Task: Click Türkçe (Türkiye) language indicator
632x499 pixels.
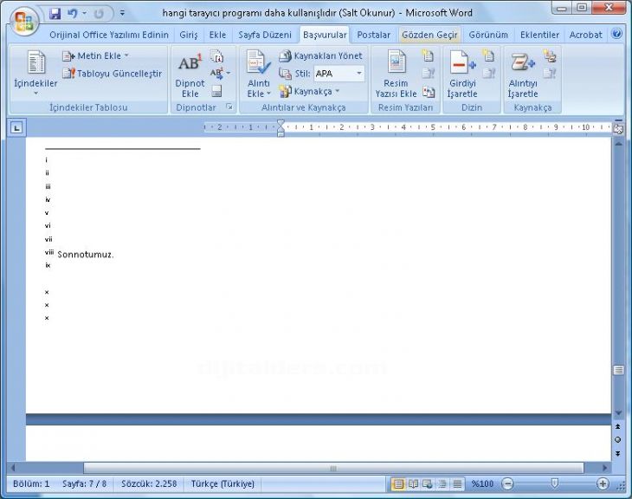Action: tap(222, 483)
